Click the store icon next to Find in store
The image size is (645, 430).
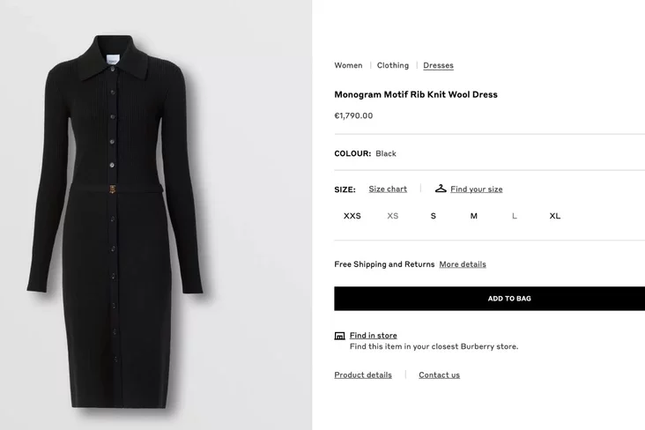click(x=339, y=336)
